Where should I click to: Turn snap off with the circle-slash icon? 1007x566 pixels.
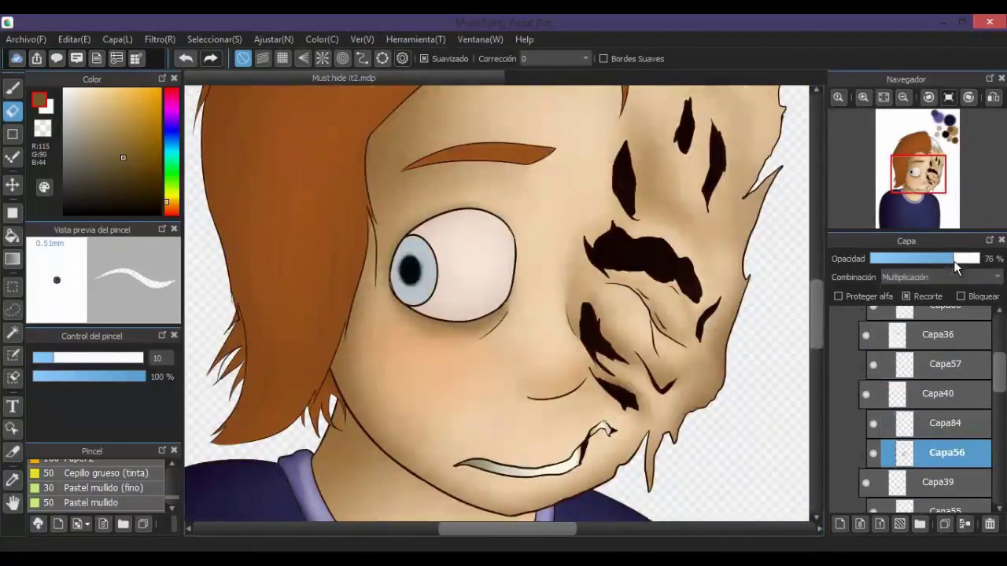tap(242, 58)
